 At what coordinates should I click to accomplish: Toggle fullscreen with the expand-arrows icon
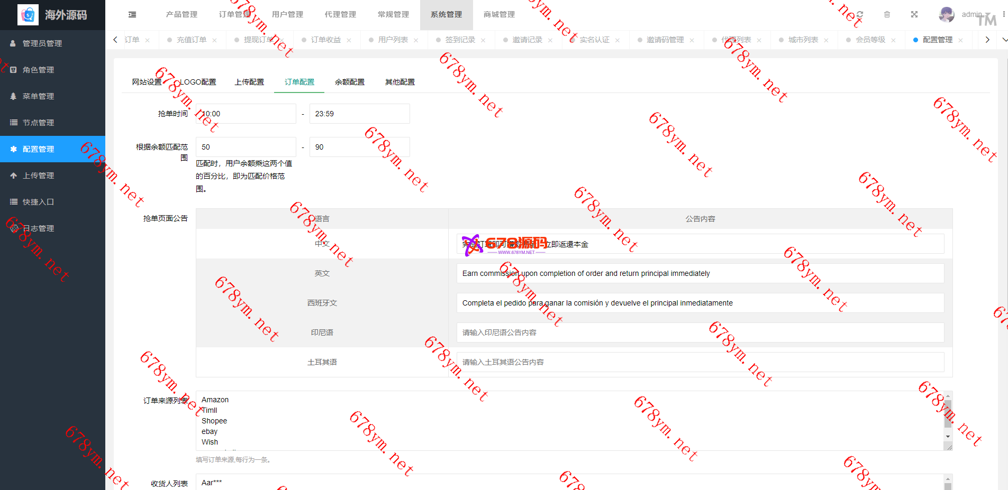tap(914, 15)
